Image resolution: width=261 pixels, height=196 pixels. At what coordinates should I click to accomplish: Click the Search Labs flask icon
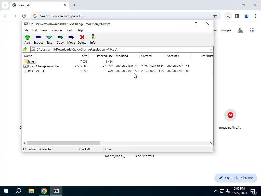click(240, 30)
